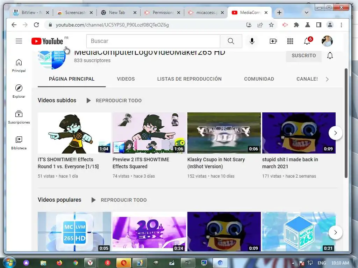358x268 pixels.
Task: Click the MediaComputerLogoVideoMaker265 HD channel avatar
Action: 52,60
